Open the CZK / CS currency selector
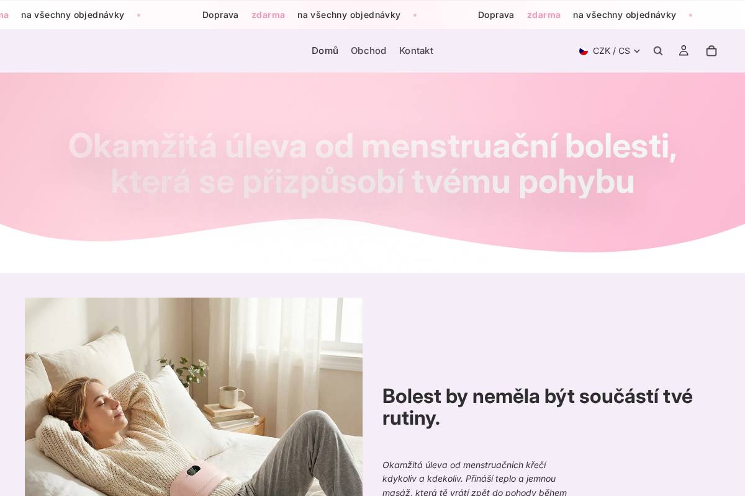The width and height of the screenshot is (745, 496). point(610,51)
